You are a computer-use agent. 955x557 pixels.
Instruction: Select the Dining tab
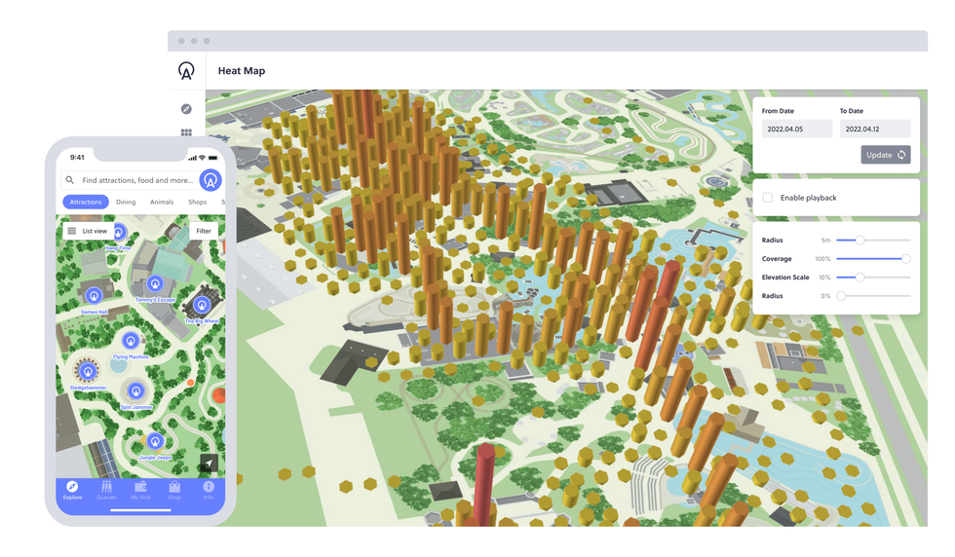tap(126, 203)
